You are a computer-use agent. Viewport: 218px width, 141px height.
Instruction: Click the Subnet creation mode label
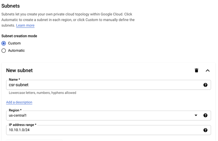pyautogui.click(x=19, y=36)
